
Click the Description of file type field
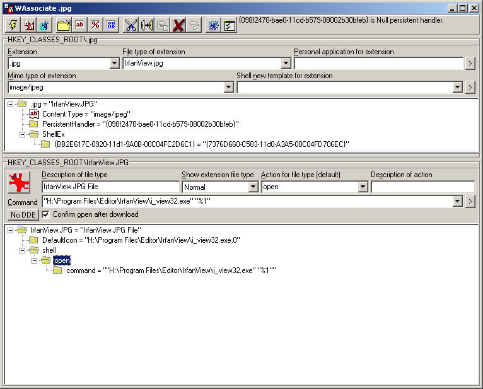click(110, 187)
